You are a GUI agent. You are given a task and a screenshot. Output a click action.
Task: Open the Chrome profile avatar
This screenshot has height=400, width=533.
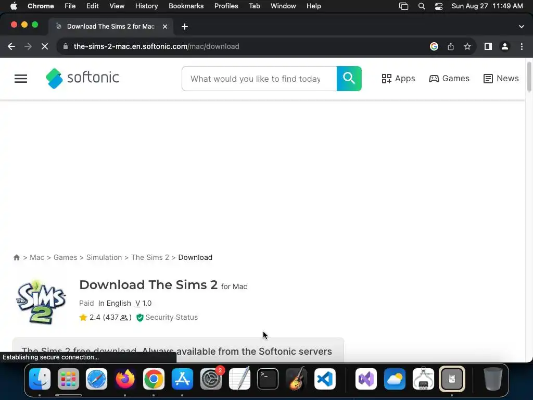(505, 46)
